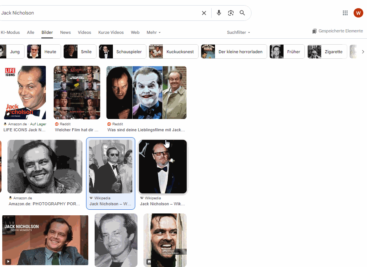Start voice search with the microphone icon
The image size is (367, 267).
coord(219,13)
